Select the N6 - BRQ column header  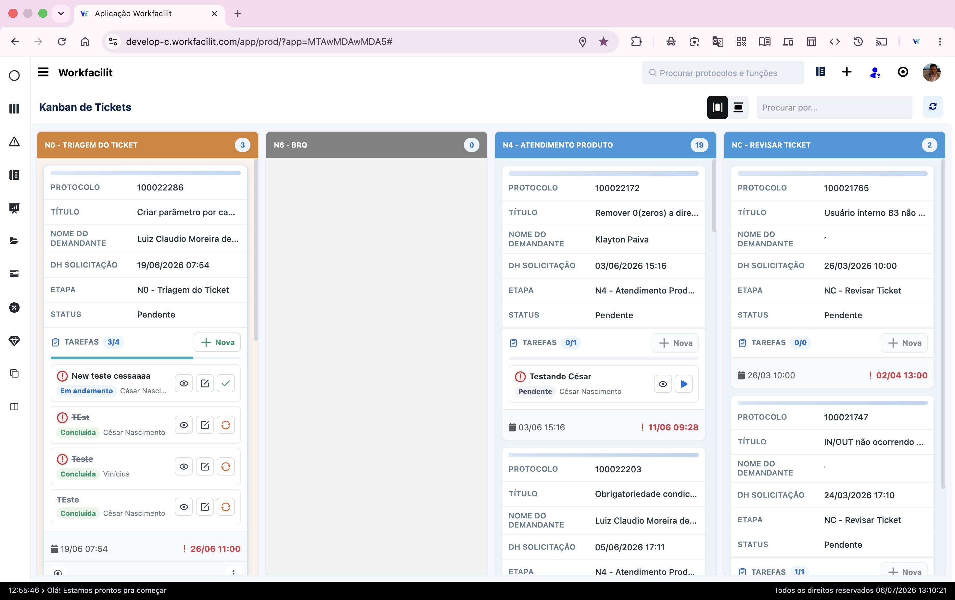pyautogui.click(x=376, y=145)
